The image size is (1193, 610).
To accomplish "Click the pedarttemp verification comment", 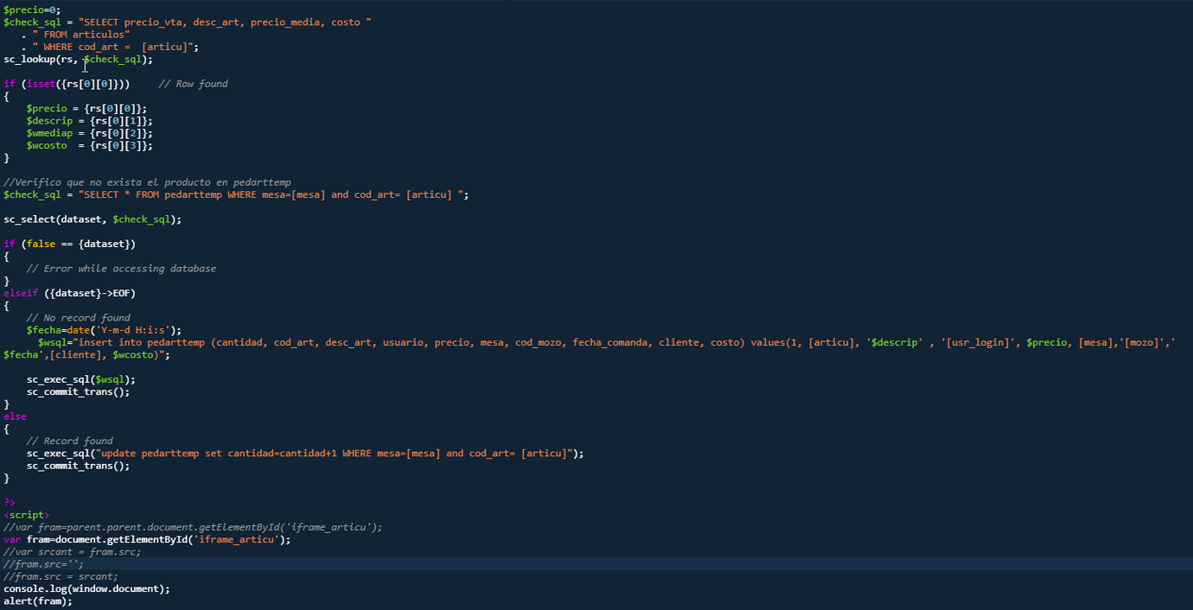I will (x=147, y=182).
